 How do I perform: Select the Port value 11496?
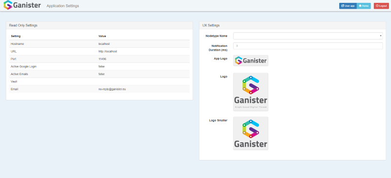102,59
